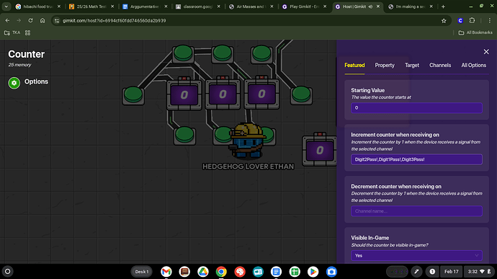
Task: Select the right purple counter in the row
Action: [261, 93]
